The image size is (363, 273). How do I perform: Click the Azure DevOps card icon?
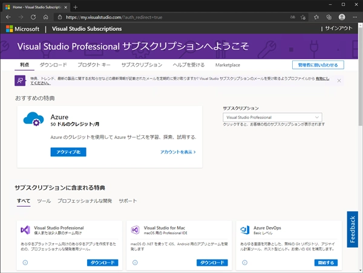point(245,230)
